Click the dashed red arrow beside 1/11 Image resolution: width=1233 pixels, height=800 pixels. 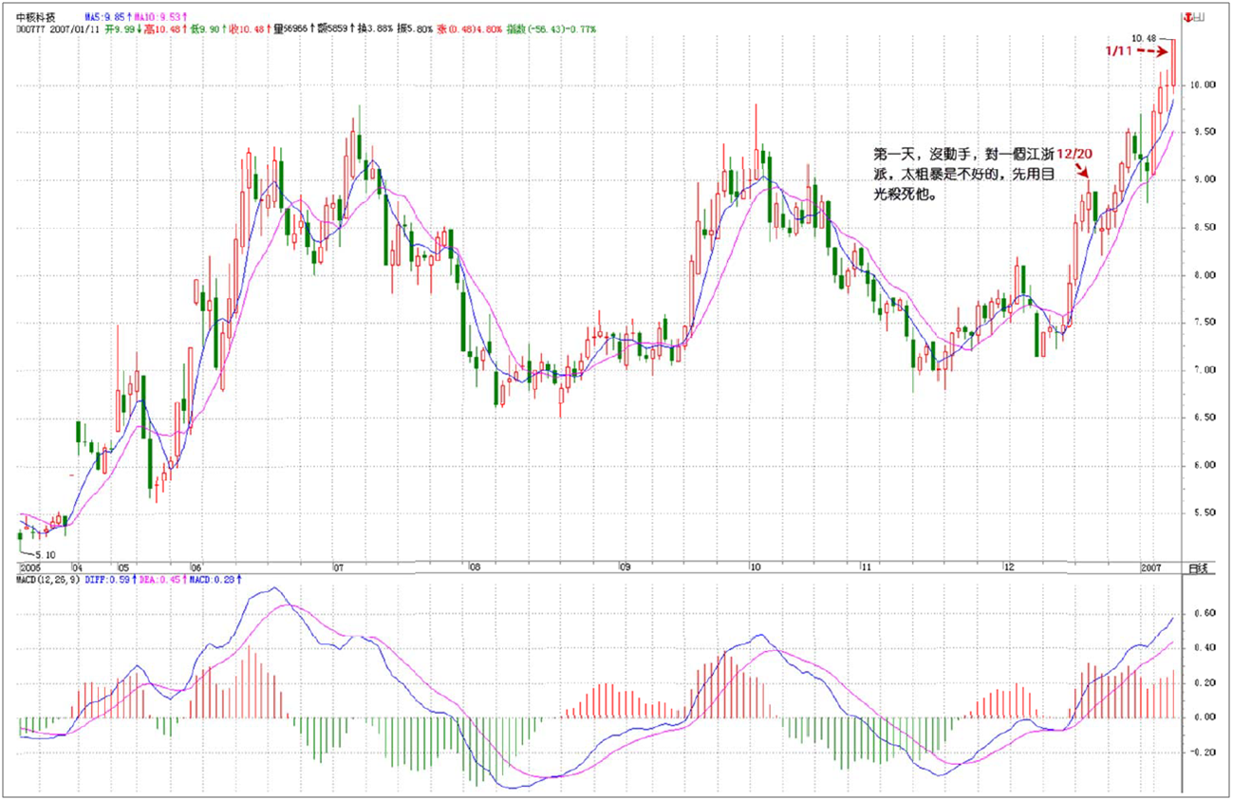coord(1150,50)
